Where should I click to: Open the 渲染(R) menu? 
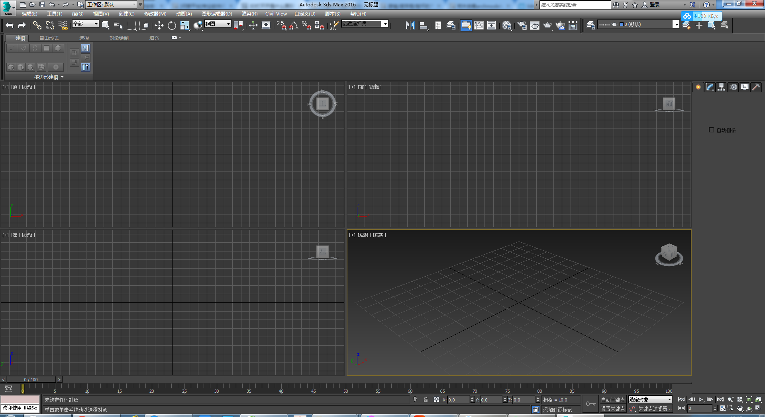tap(250, 14)
